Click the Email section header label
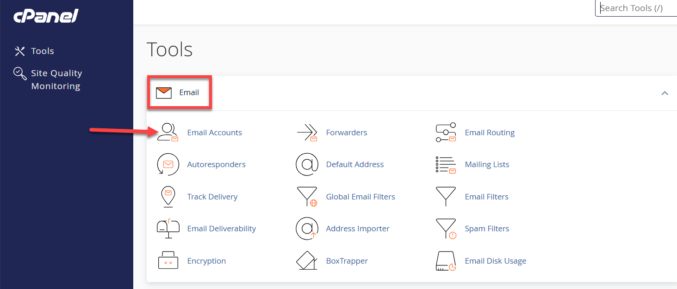The image size is (677, 289). coord(189,93)
